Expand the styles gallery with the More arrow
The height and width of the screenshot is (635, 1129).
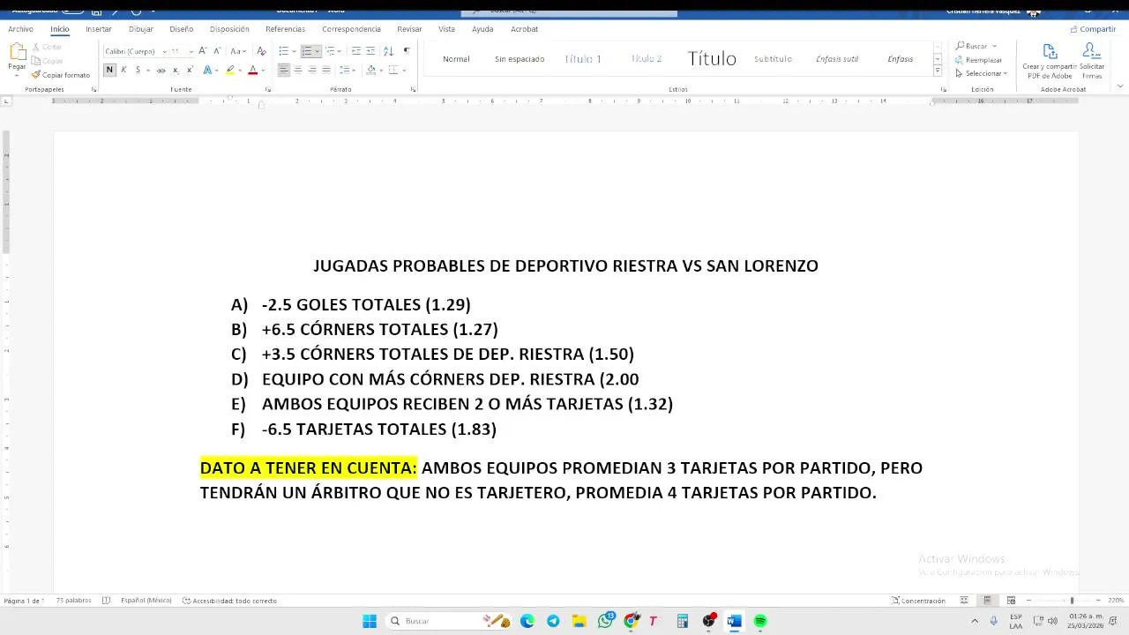937,71
